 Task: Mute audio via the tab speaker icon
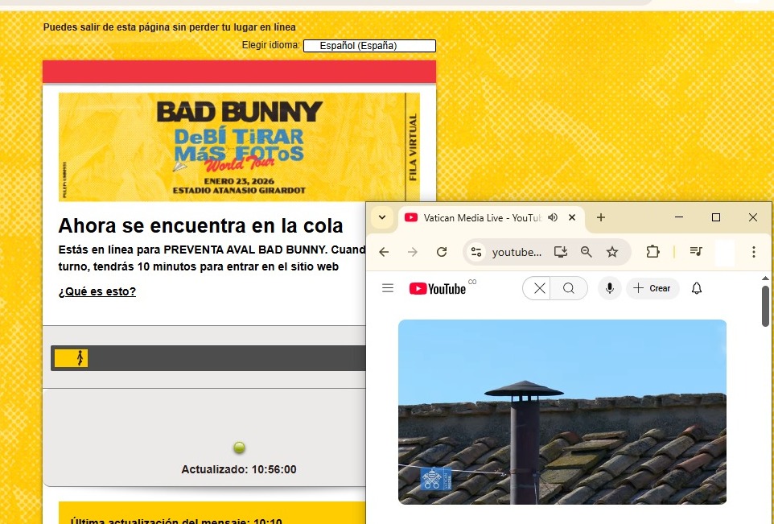coord(553,217)
